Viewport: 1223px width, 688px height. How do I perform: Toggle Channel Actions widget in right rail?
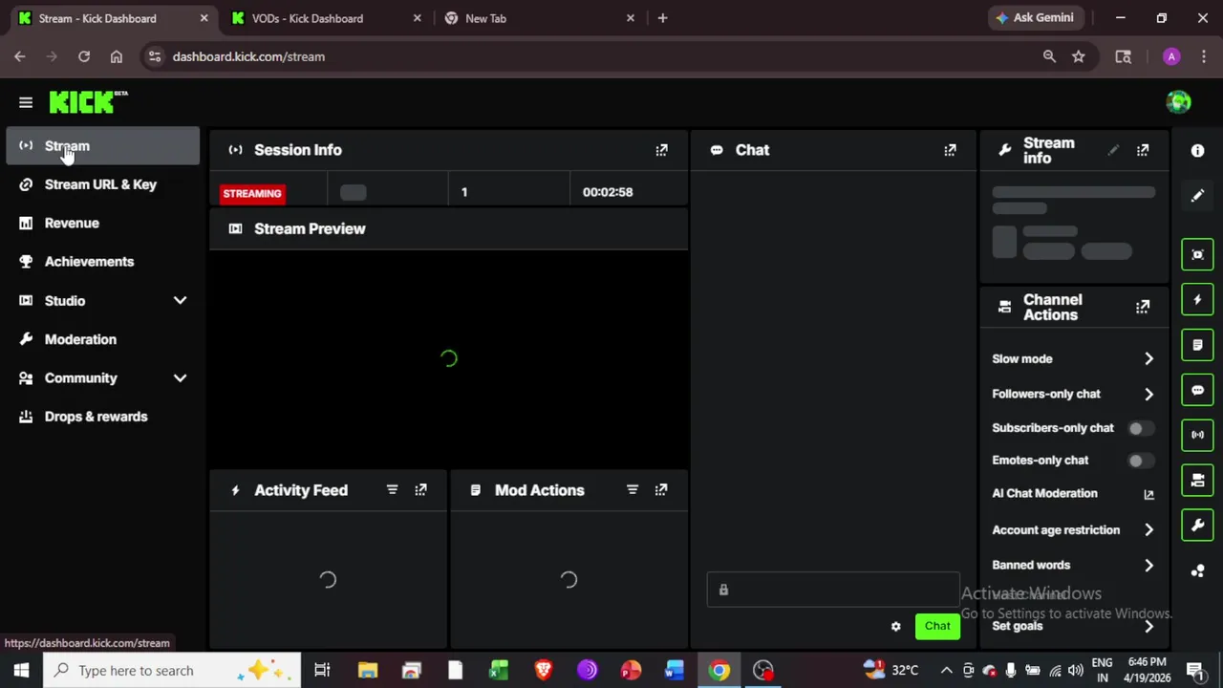pos(1197,480)
